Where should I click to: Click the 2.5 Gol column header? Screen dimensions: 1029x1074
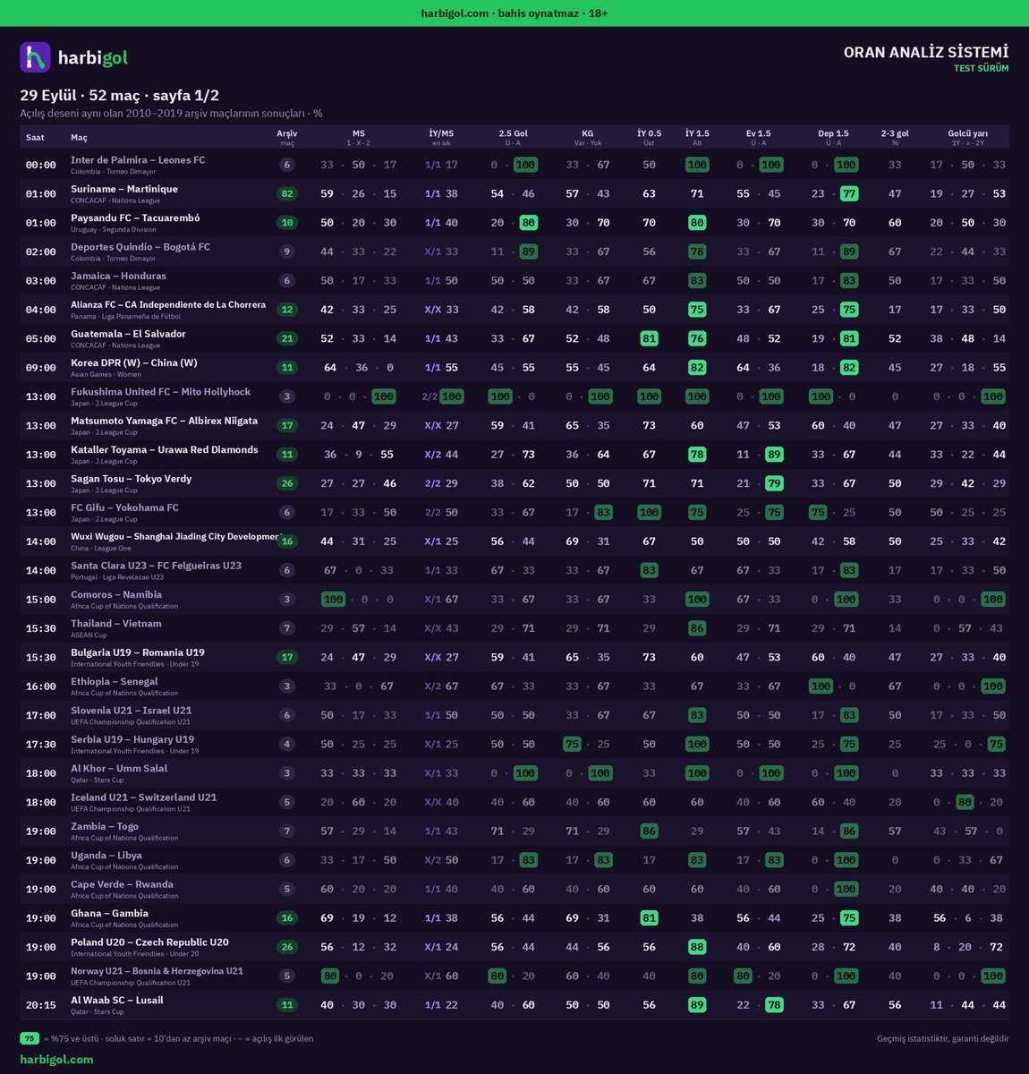click(x=513, y=137)
